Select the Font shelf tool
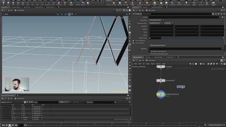The height and width of the screenshot is (127, 226). click(x=65, y=3)
